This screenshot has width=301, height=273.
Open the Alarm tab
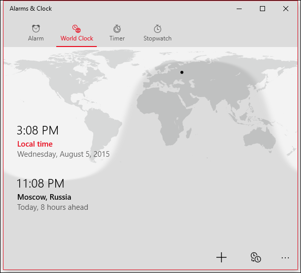coord(36,33)
